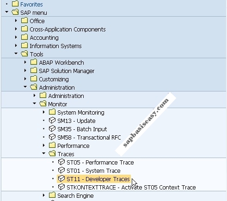Click the open SAP menu folder icon
The height and width of the screenshot is (201, 227).
(15, 12)
